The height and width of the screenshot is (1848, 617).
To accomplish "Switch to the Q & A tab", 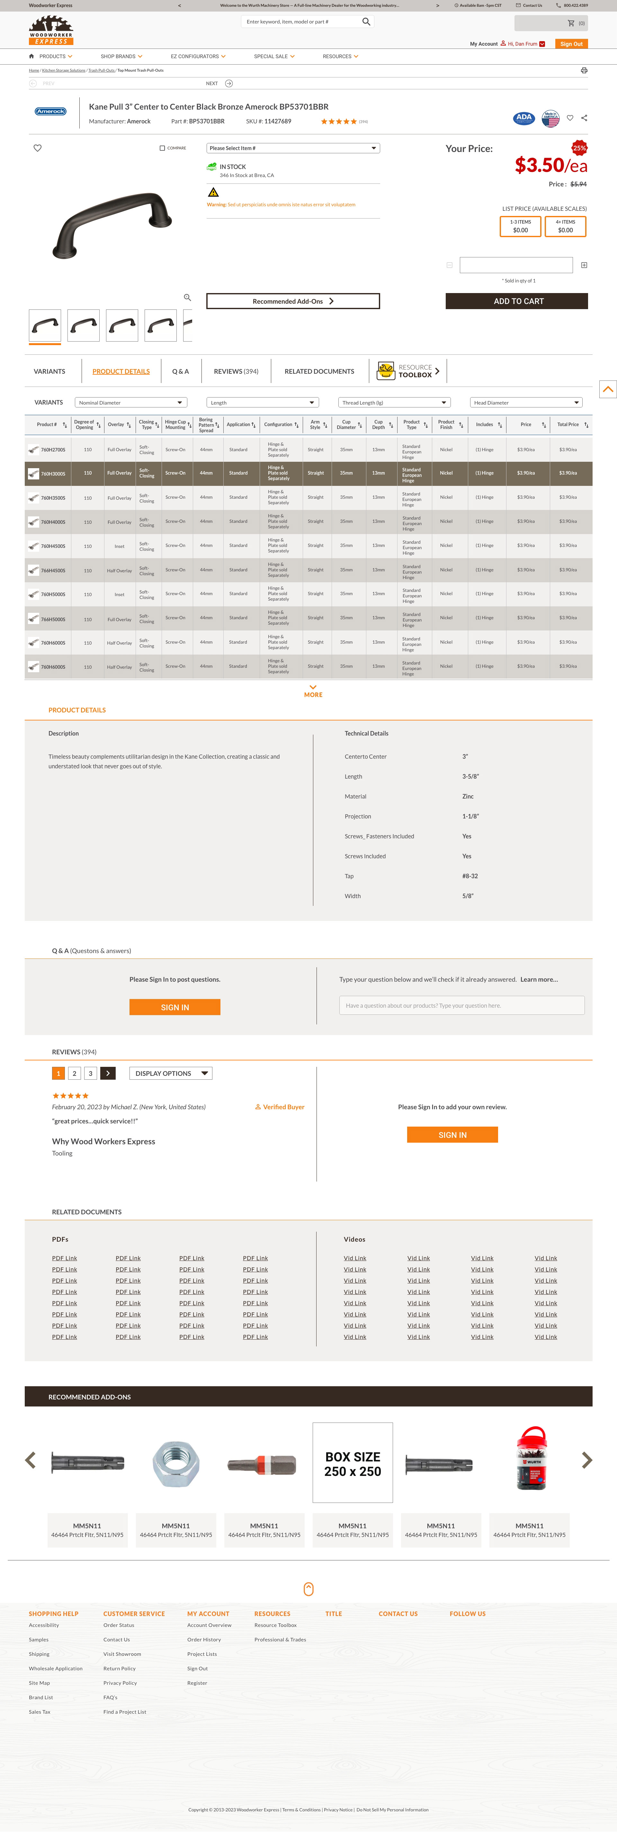I will [181, 371].
